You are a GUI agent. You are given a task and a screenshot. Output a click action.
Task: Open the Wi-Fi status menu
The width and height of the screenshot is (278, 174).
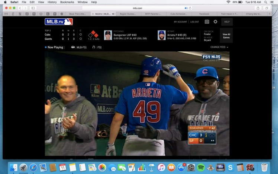[x=228, y=2]
